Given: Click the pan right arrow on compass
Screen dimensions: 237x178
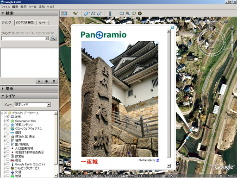Looking at the screenshot, I should (218, 42).
